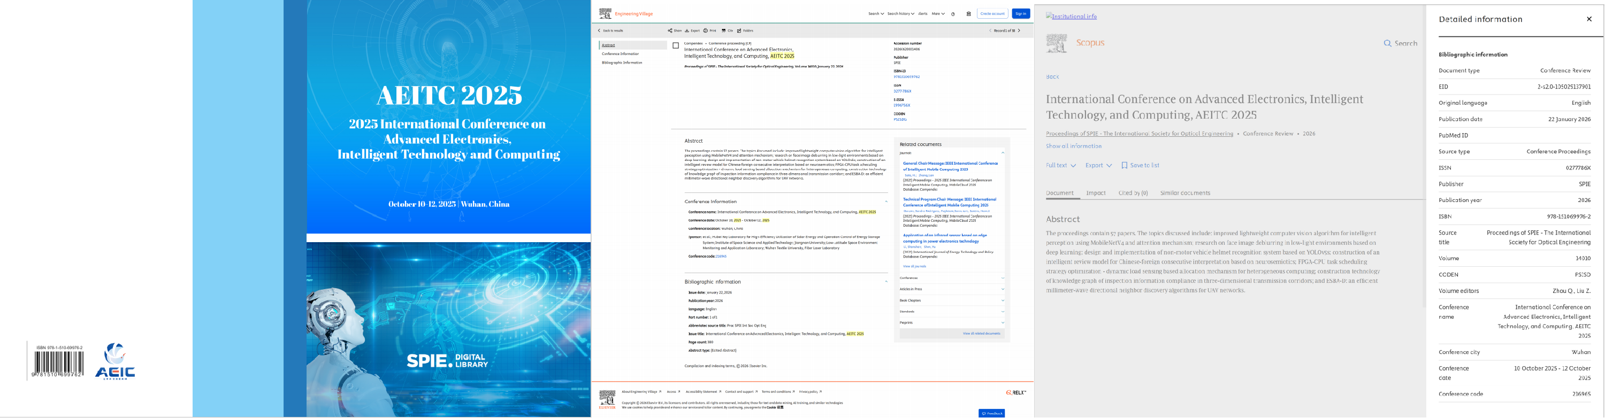Open the Proceedings of SPIE source link in Scopus
Image resolution: width=1605 pixels, height=418 pixels.
tap(1140, 134)
